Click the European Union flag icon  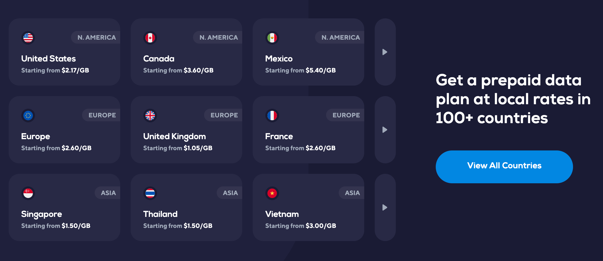[x=28, y=116]
